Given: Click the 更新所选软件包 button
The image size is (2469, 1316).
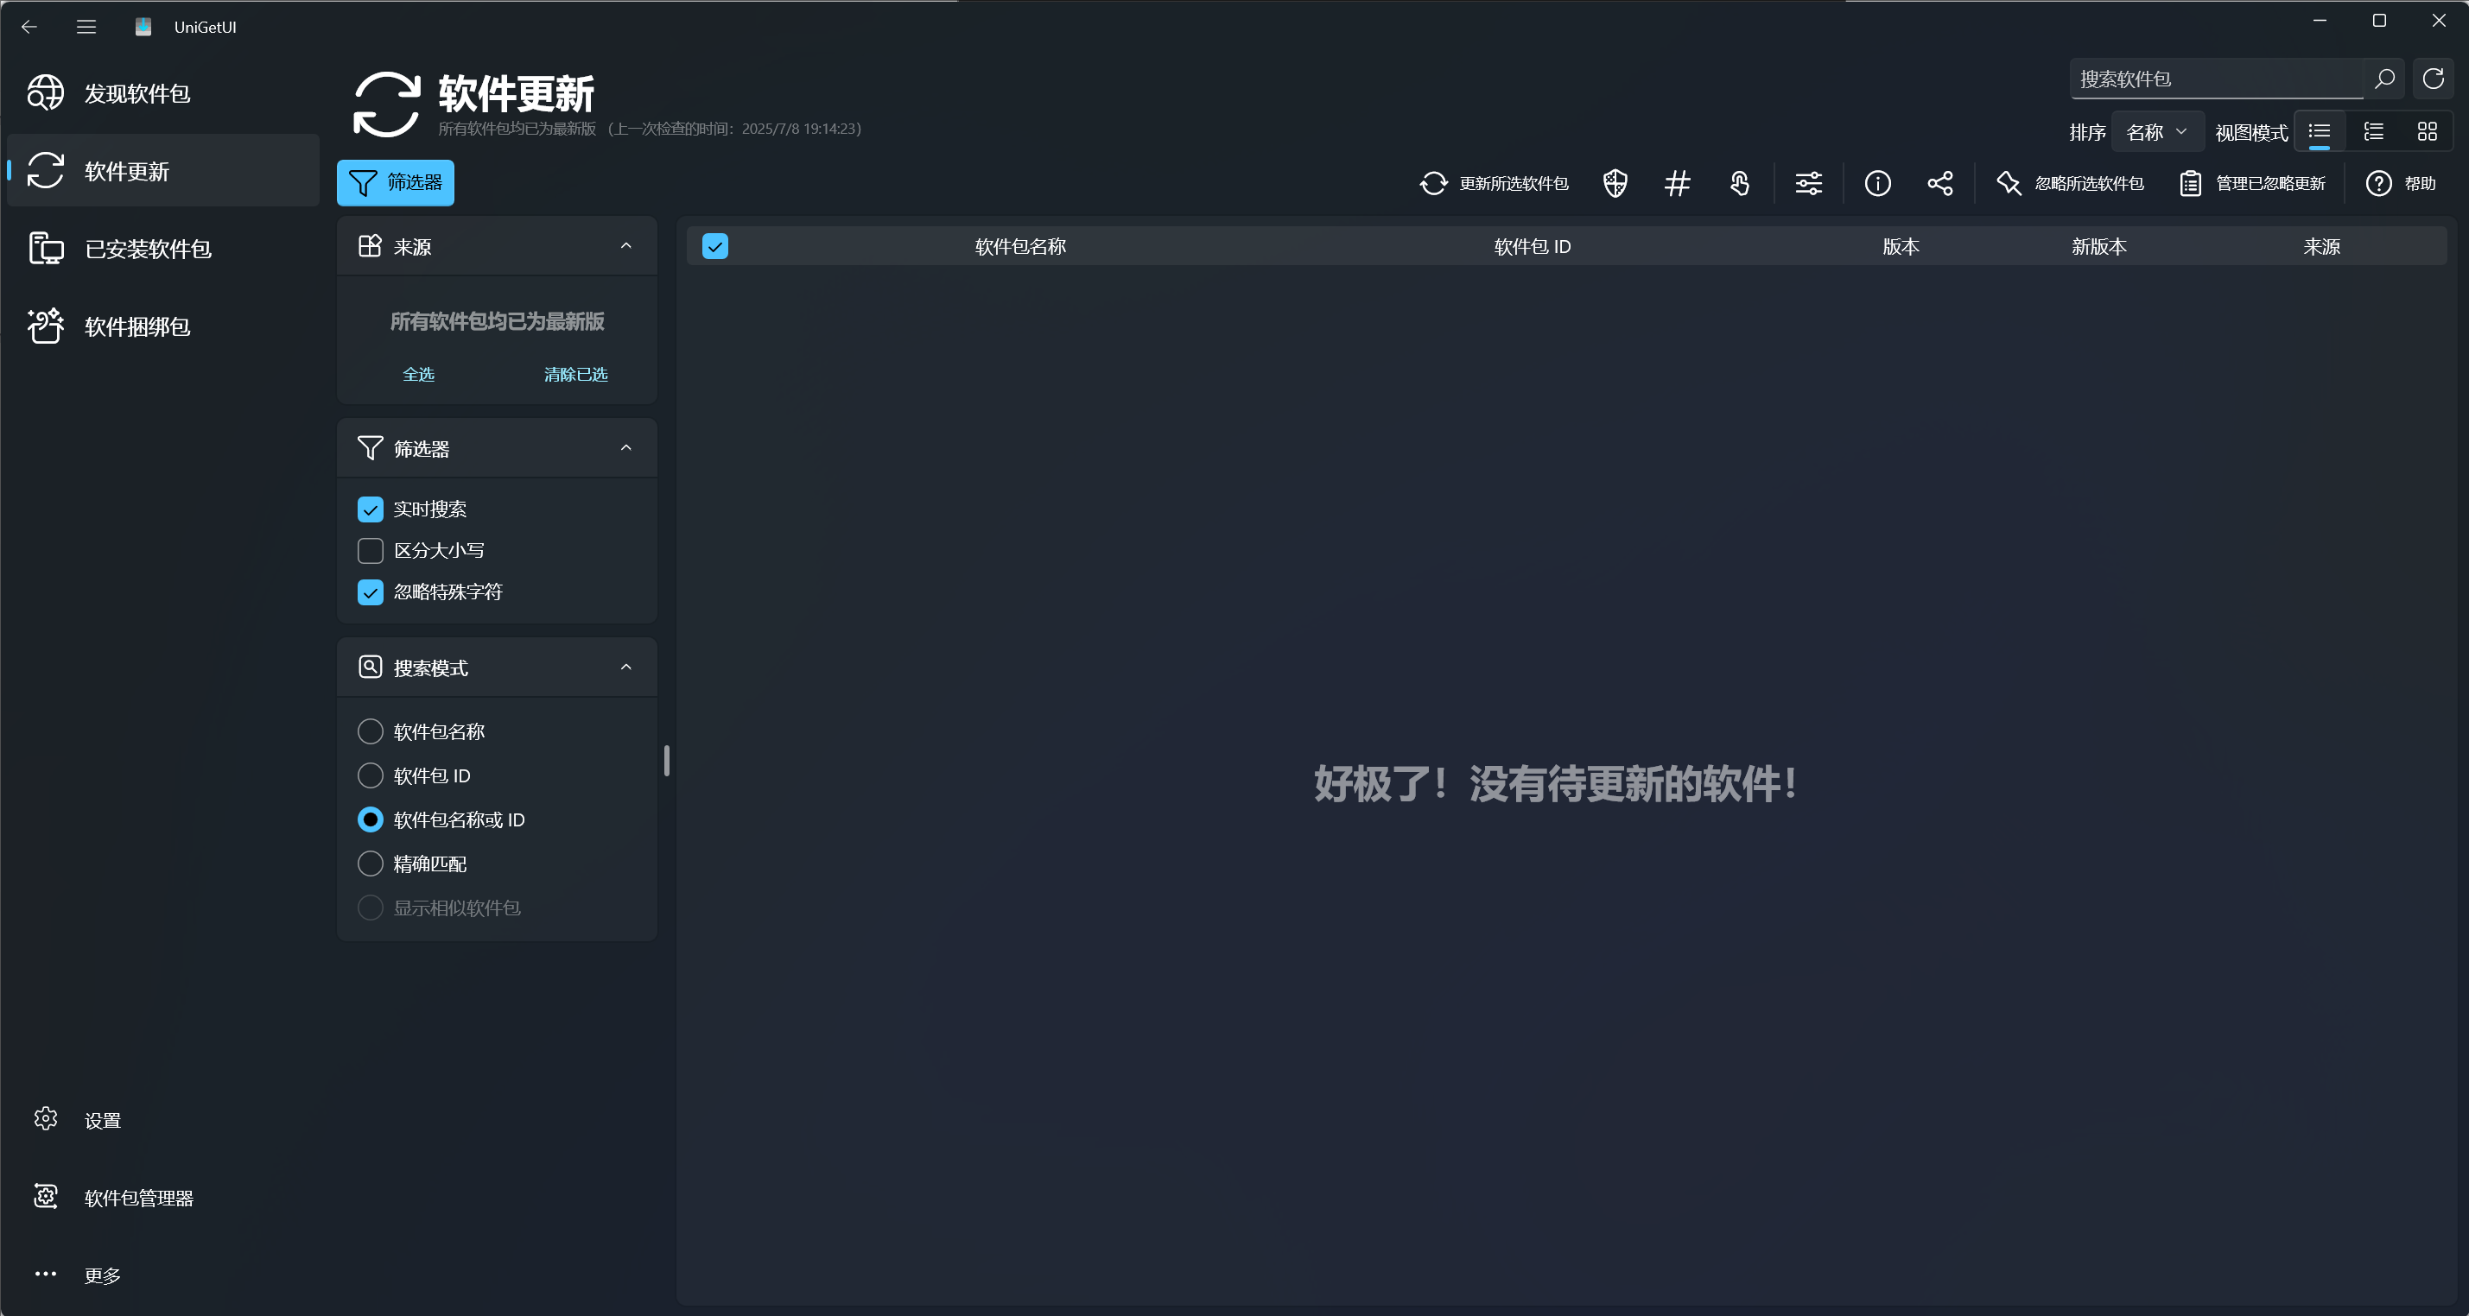Looking at the screenshot, I should coord(1492,183).
